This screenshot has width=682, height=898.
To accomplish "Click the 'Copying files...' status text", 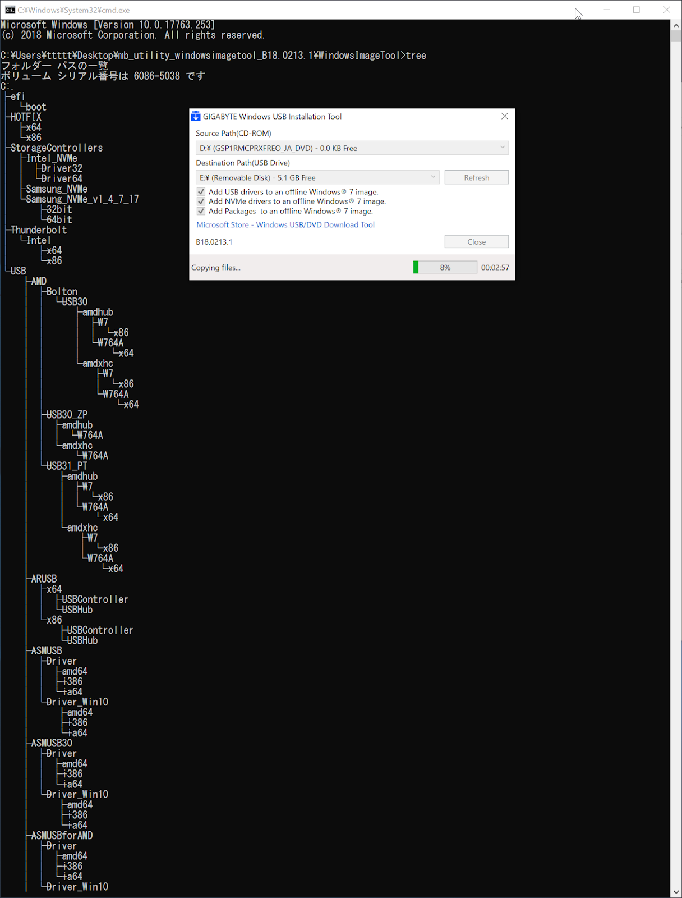I will point(216,268).
